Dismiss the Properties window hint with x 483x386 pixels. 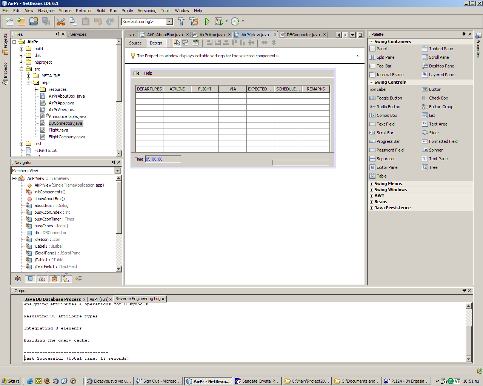click(x=357, y=56)
